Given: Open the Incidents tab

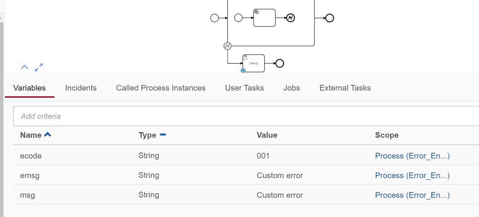Looking at the screenshot, I should coord(81,88).
